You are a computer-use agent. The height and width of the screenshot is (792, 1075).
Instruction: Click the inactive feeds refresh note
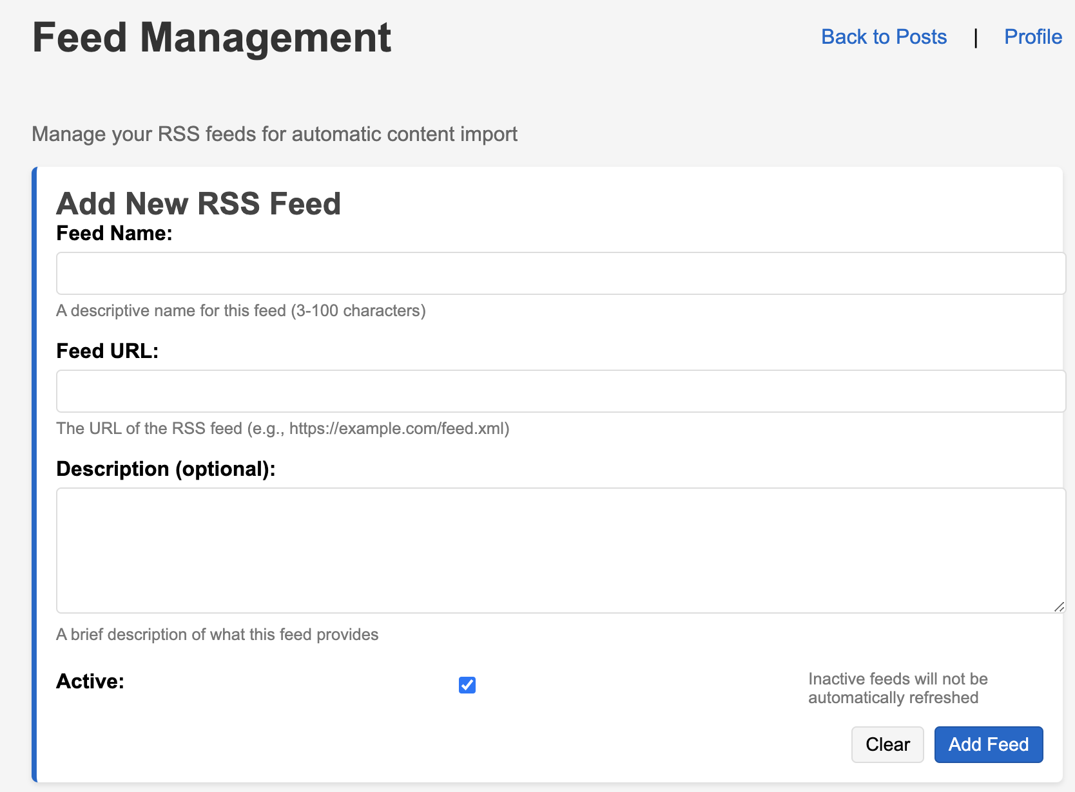897,688
